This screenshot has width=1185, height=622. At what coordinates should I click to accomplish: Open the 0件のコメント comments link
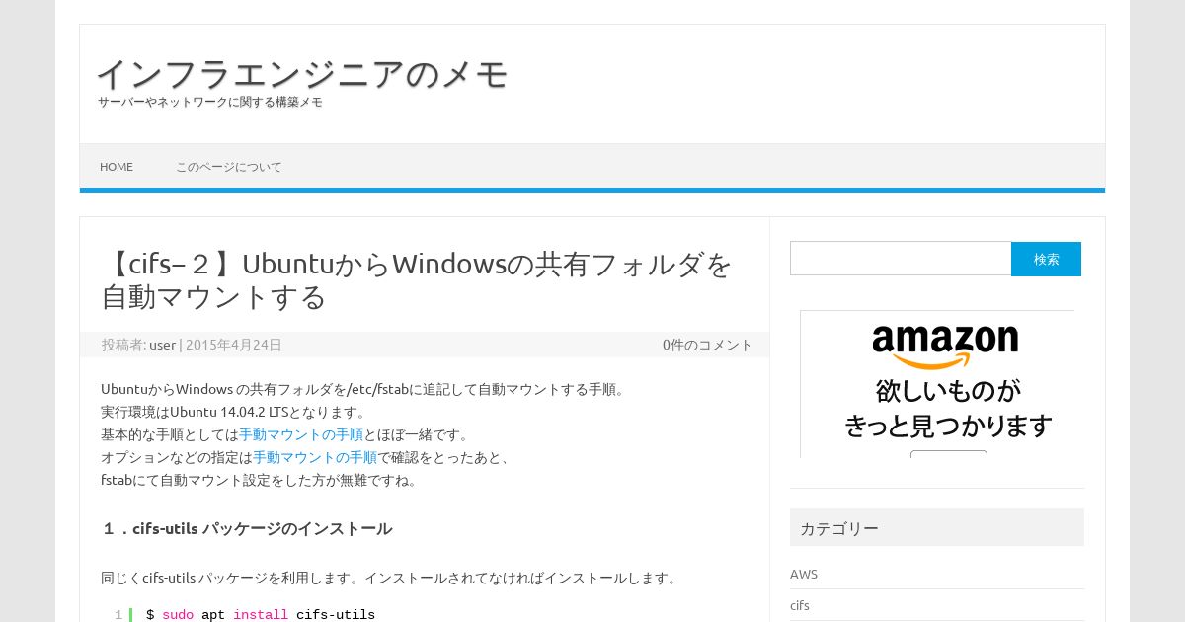click(707, 345)
